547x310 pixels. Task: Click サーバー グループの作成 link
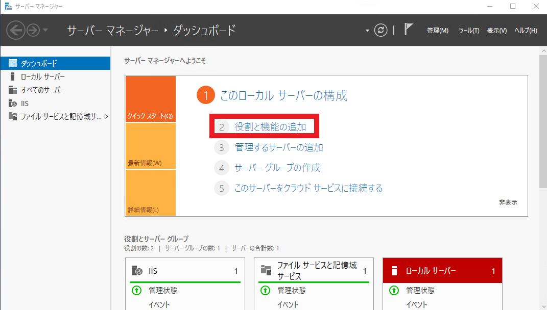tap(277, 168)
